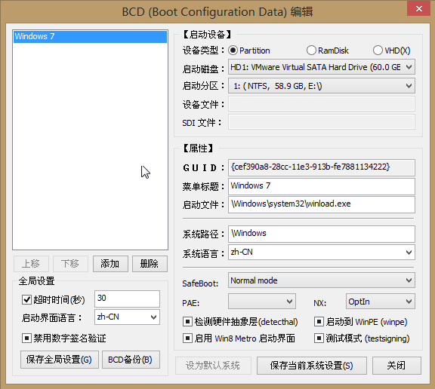Click 保存当前系统设置(S) button
Image resolution: width=435 pixels, height=389 pixels.
tap(312, 366)
